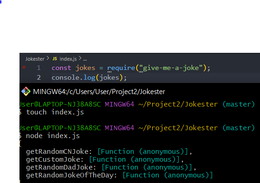Click the chevron after Jokester breadcrumb
Image resolution: width=260 pixels, height=183 pixels.
[x=48, y=58]
